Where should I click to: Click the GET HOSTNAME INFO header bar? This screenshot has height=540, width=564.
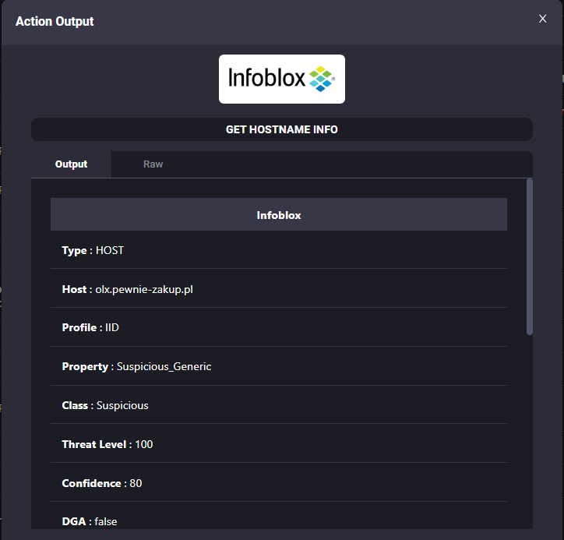tap(282, 129)
